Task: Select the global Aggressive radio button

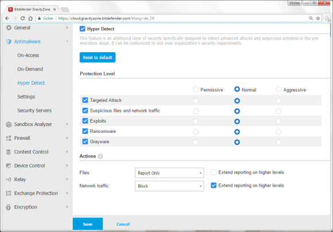Action: [278, 89]
